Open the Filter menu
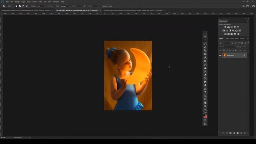 (x=40, y=2)
